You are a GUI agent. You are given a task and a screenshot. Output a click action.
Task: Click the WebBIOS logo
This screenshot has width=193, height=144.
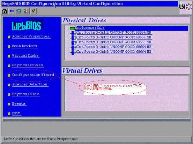[27, 25]
